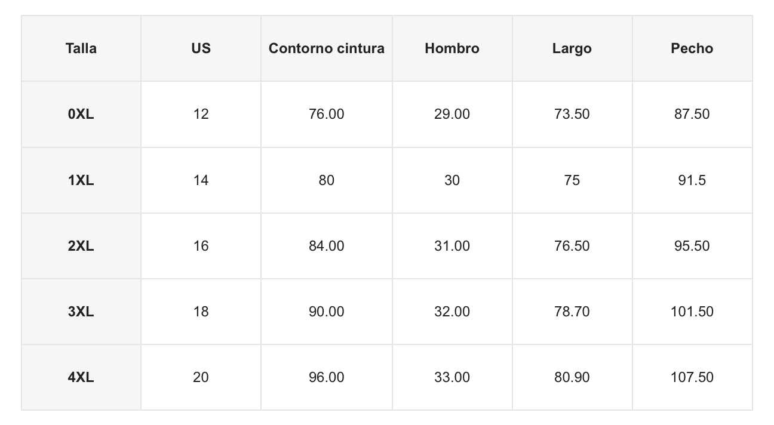Viewport: 774px width, 425px height.
Task: Click the 0XL size row label
Action: [81, 114]
